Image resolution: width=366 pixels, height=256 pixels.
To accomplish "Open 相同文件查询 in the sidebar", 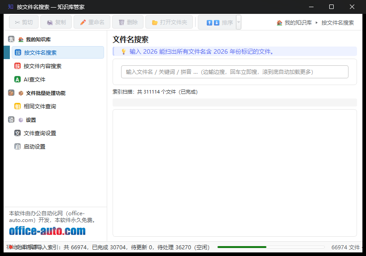I will coord(39,107).
